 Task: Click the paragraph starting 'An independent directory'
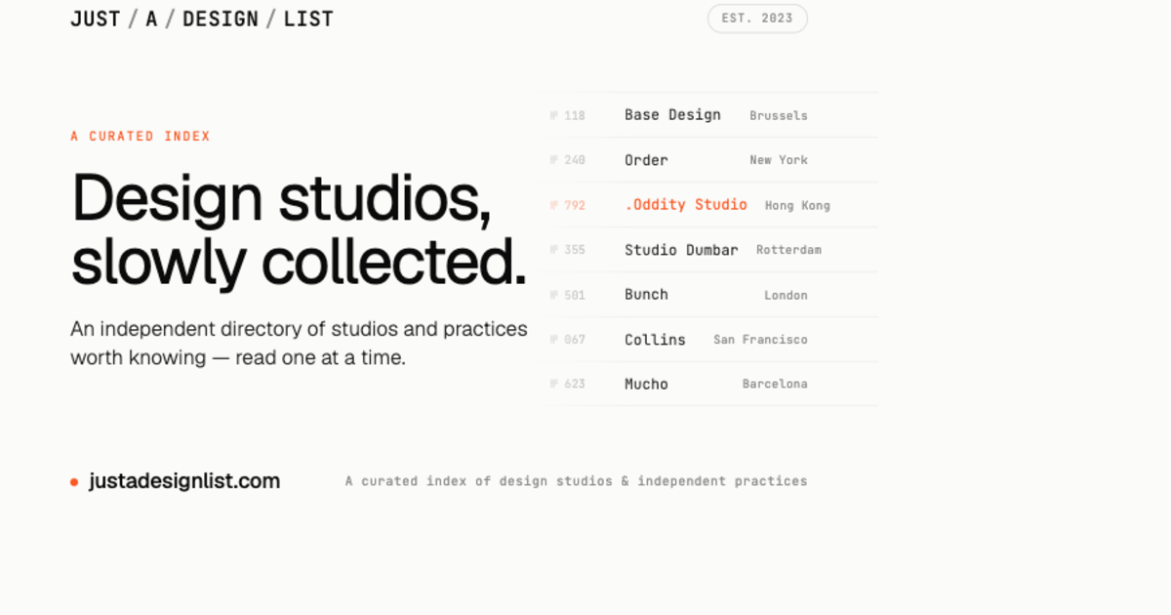point(299,344)
